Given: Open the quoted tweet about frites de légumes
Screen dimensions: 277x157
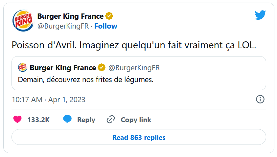Looking at the screenshot, I should pos(85,80).
